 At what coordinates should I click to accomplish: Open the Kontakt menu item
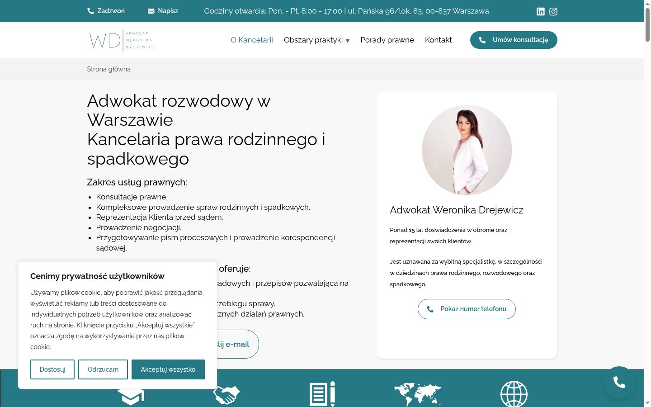[438, 40]
